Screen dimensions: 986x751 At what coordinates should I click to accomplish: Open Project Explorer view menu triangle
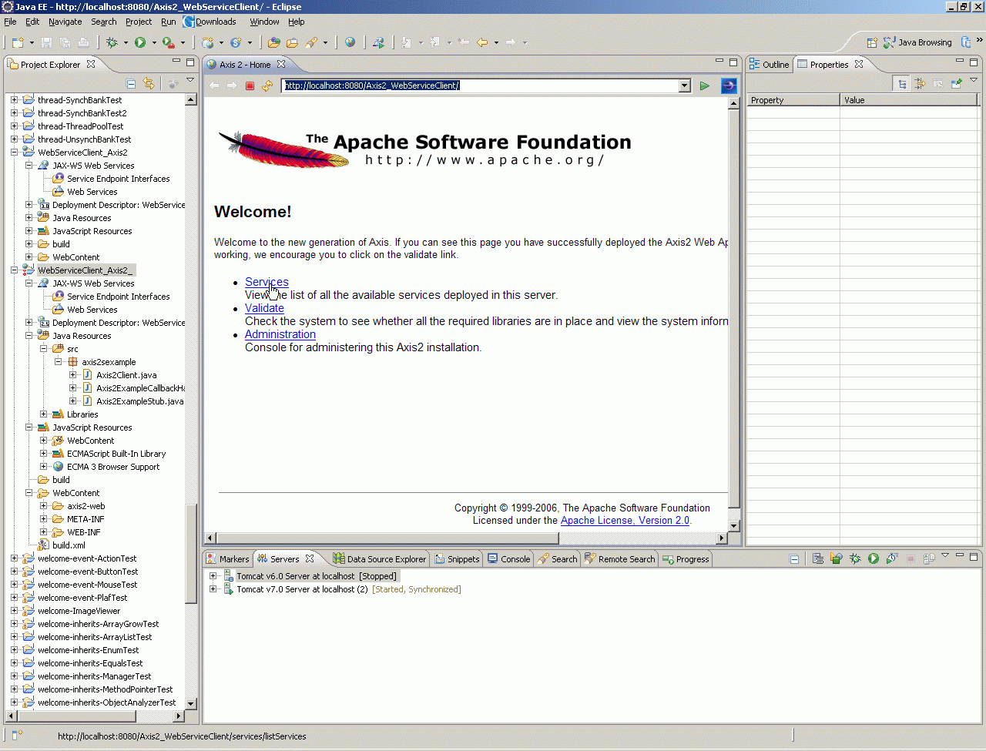(x=190, y=81)
